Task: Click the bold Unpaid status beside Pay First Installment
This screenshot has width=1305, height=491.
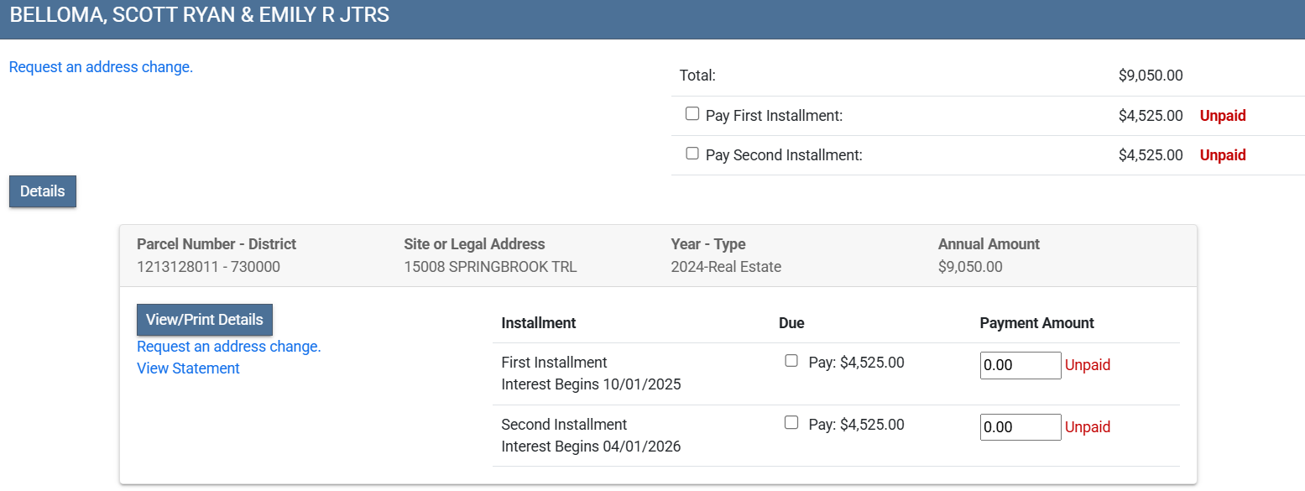Action: click(x=1223, y=116)
